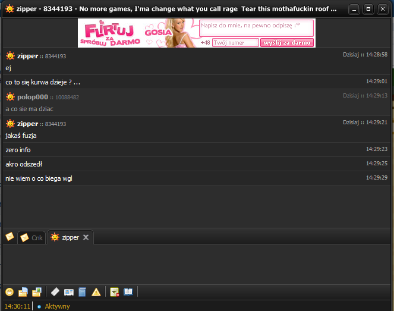Open the contact info card icon
Image resolution: width=394 pixels, height=311 pixels.
click(69, 292)
